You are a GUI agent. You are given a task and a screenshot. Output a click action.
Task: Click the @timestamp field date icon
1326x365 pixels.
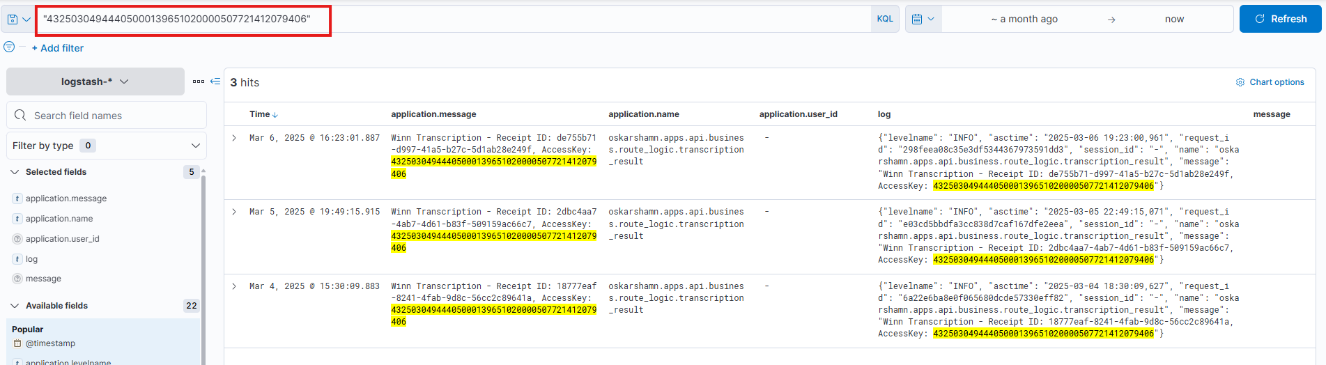(17, 343)
